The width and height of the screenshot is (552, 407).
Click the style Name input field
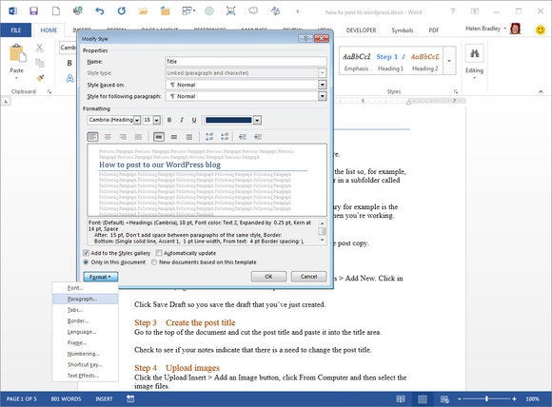tap(246, 62)
